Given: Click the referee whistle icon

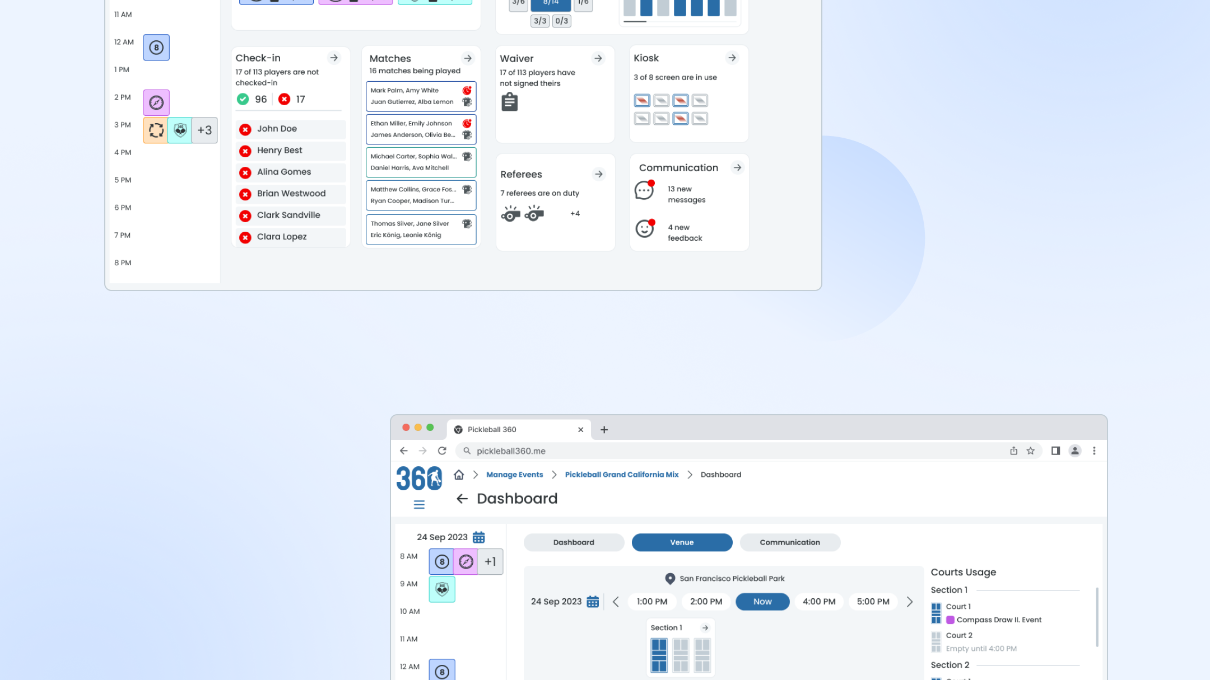Looking at the screenshot, I should point(510,213).
